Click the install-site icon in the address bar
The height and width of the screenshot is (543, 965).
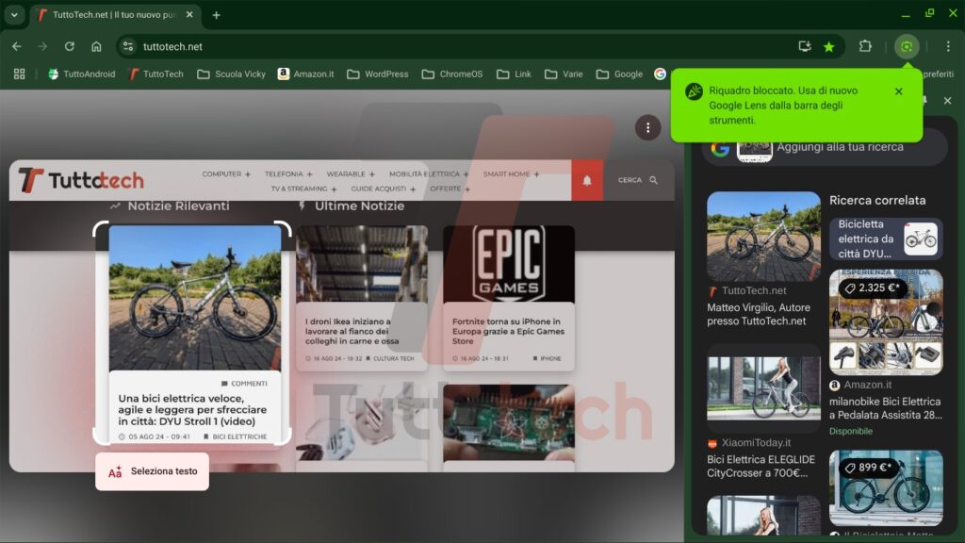tap(806, 45)
